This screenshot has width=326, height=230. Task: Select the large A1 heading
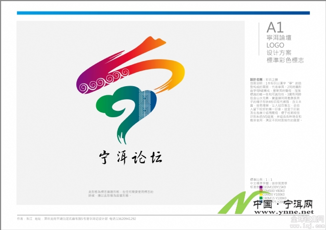[x=275, y=27]
